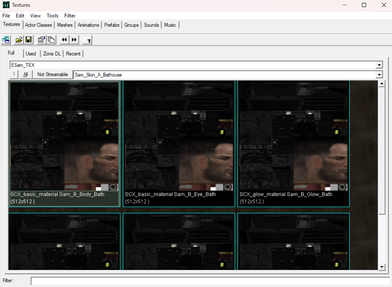
Task: Switch to the Music tab
Action: 170,25
